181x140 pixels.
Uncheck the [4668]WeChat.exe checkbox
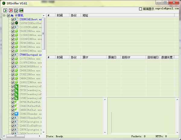(x=13, y=110)
